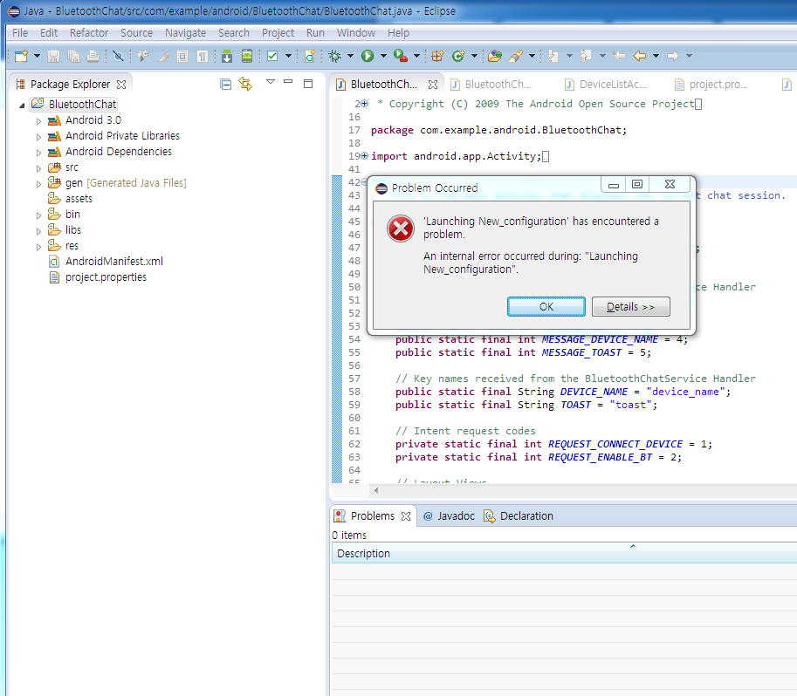Click Next Annotation toolbar icon
The width and height of the screenshot is (797, 696).
point(553,56)
